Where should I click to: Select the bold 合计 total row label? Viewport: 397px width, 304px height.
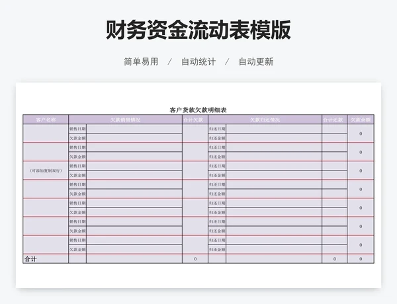click(x=30, y=259)
